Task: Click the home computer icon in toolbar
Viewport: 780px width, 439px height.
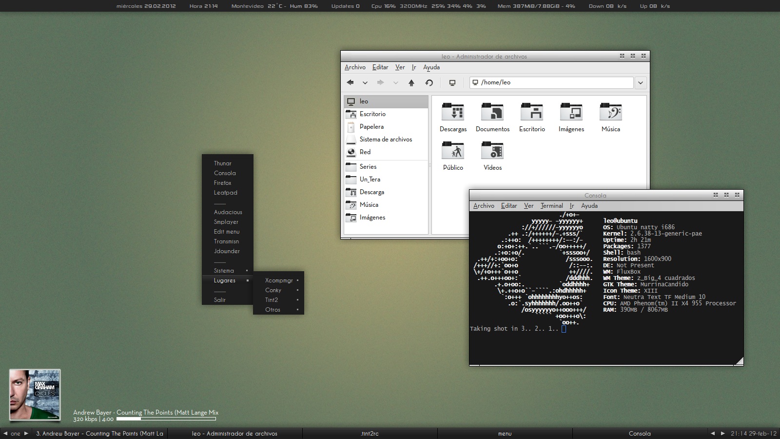Action: pos(452,82)
